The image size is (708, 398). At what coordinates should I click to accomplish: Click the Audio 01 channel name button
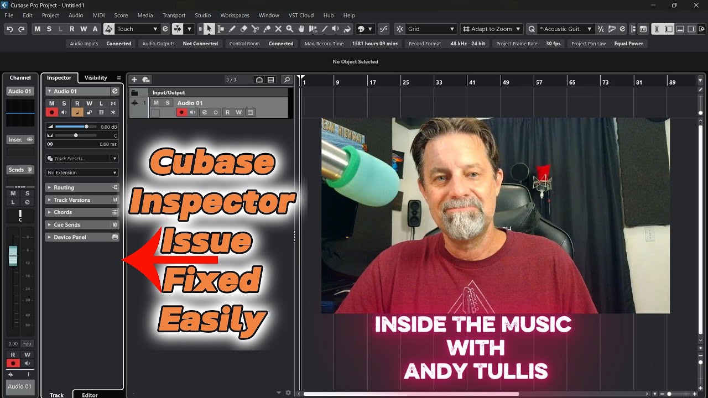click(20, 91)
